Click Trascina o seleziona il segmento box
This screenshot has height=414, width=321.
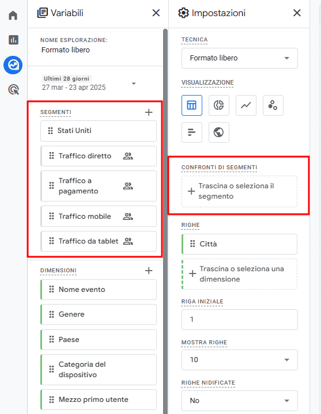point(240,191)
